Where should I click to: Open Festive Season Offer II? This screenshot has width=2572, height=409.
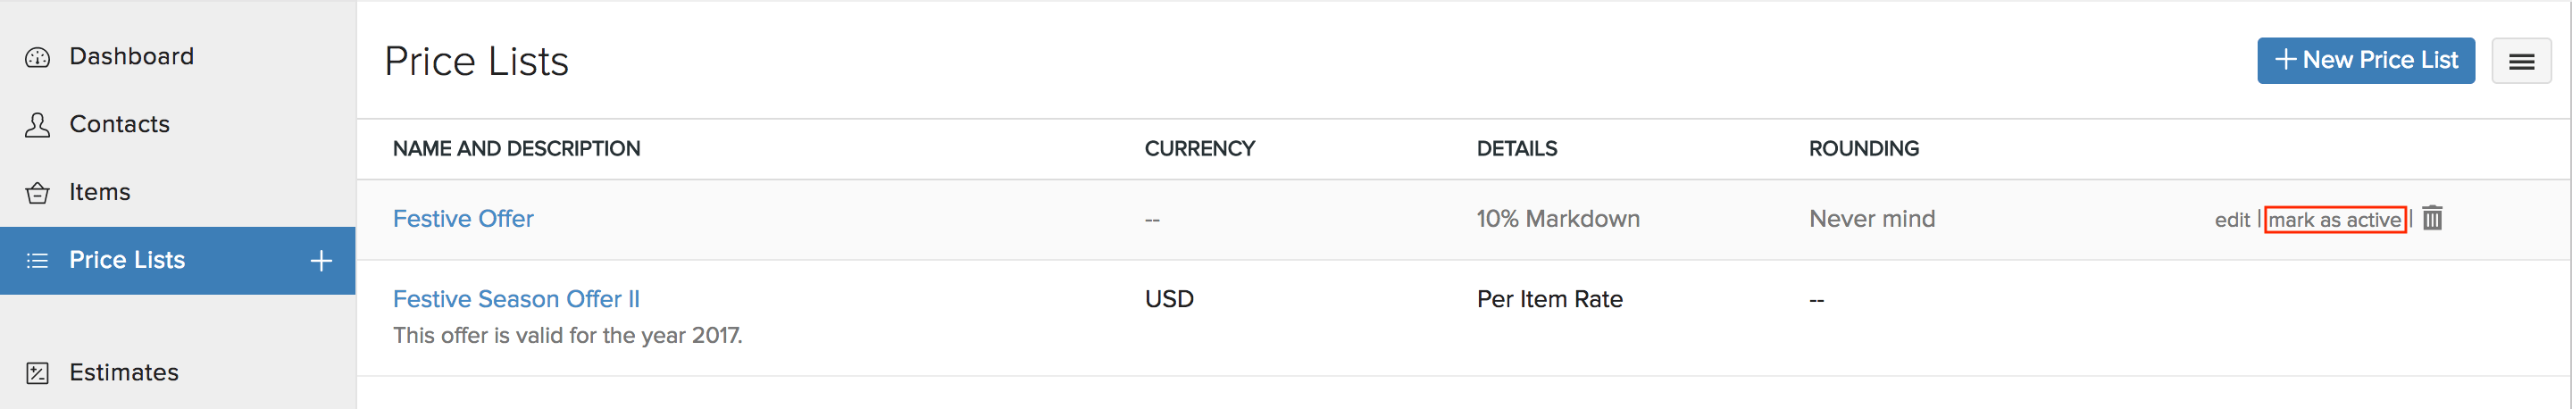click(x=516, y=299)
